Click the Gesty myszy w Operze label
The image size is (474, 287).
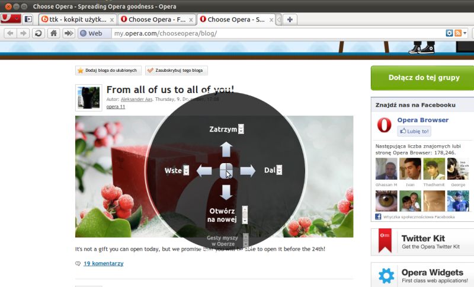pos(223,241)
